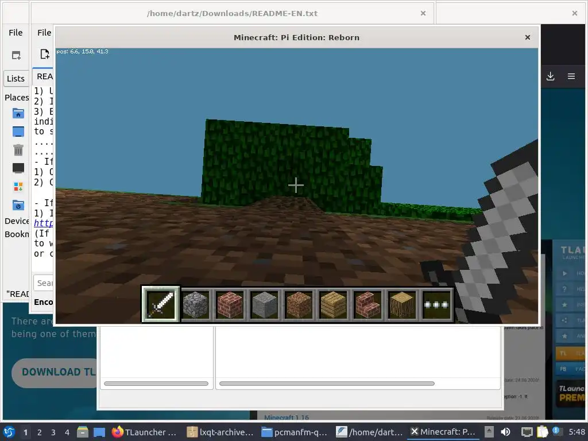This screenshot has width=588, height=441.
Task: Open the browser hamburger menu
Action: tap(571, 76)
